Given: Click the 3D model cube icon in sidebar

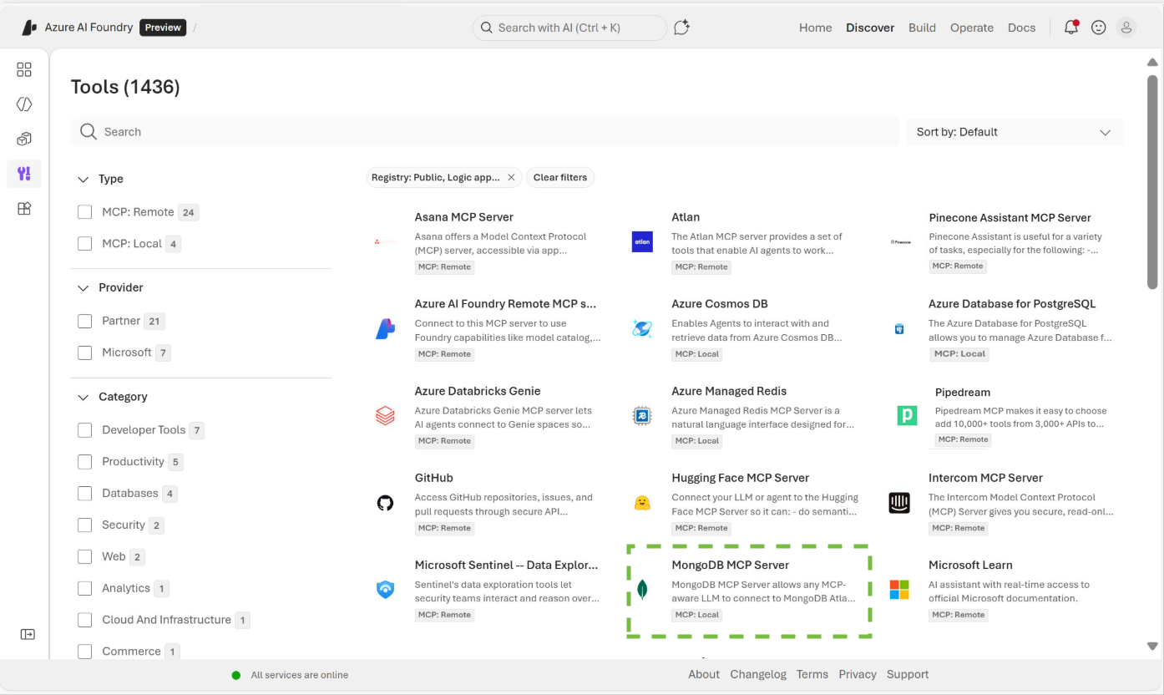Looking at the screenshot, I should point(23,139).
